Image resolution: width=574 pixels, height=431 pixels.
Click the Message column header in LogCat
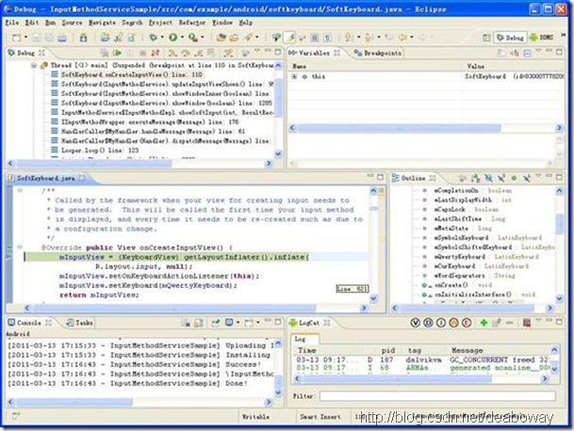(x=467, y=350)
